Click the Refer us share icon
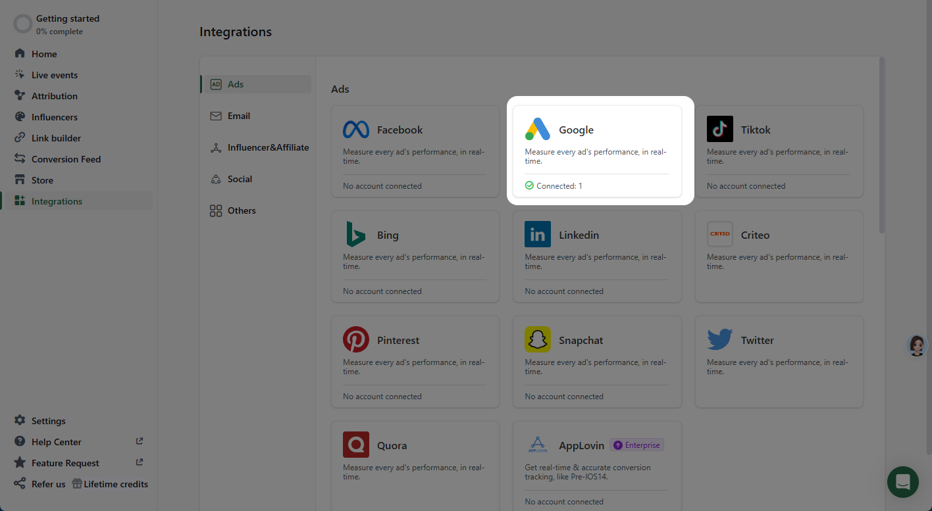Image resolution: width=932 pixels, height=511 pixels. [x=20, y=483]
